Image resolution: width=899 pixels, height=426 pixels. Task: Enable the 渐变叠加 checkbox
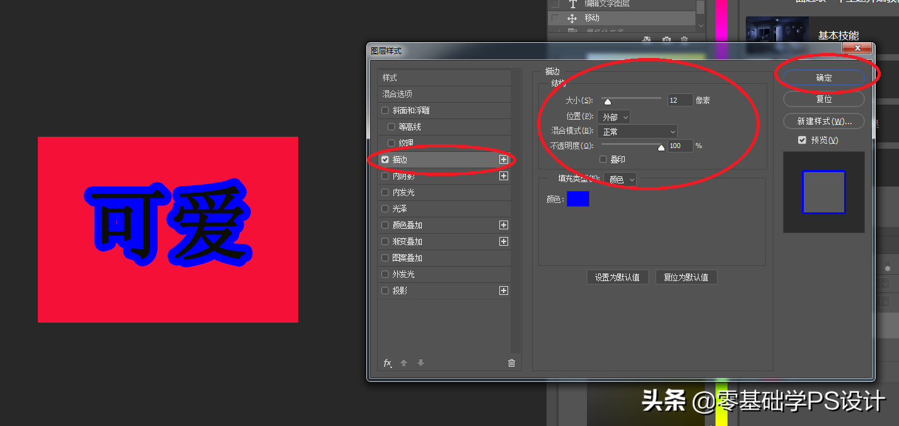[x=385, y=241]
